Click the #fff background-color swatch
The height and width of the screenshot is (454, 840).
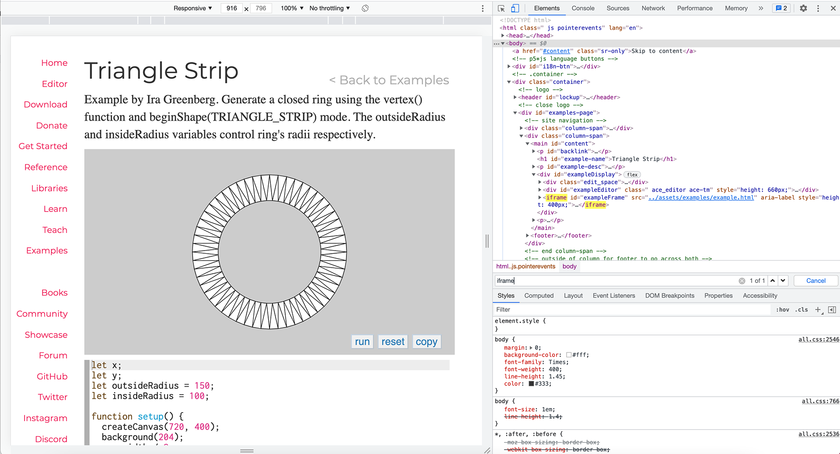[569, 355]
